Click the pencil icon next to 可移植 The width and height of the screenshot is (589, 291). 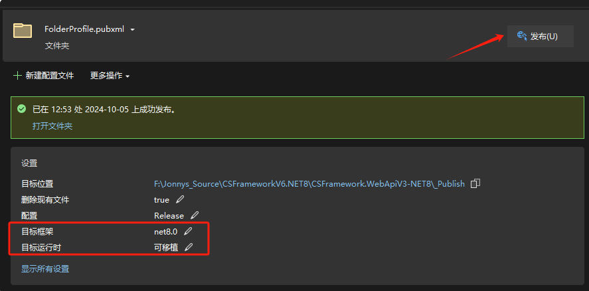click(x=189, y=247)
